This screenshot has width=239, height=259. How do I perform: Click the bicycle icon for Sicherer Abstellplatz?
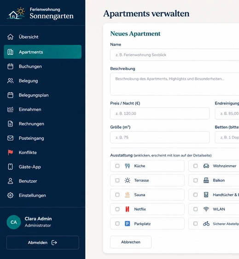(206, 224)
